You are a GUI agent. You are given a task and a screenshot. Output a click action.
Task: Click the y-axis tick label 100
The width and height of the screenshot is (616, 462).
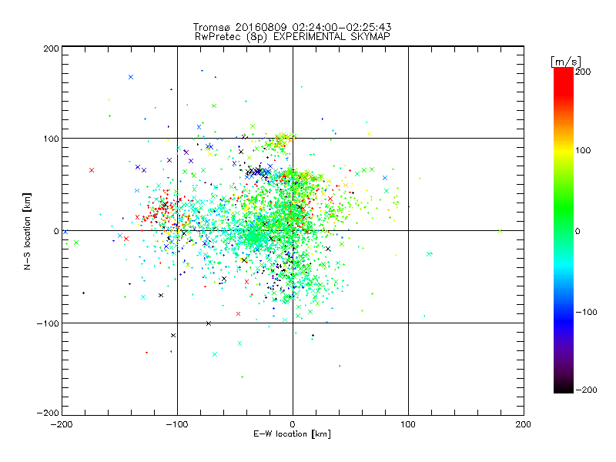point(51,139)
